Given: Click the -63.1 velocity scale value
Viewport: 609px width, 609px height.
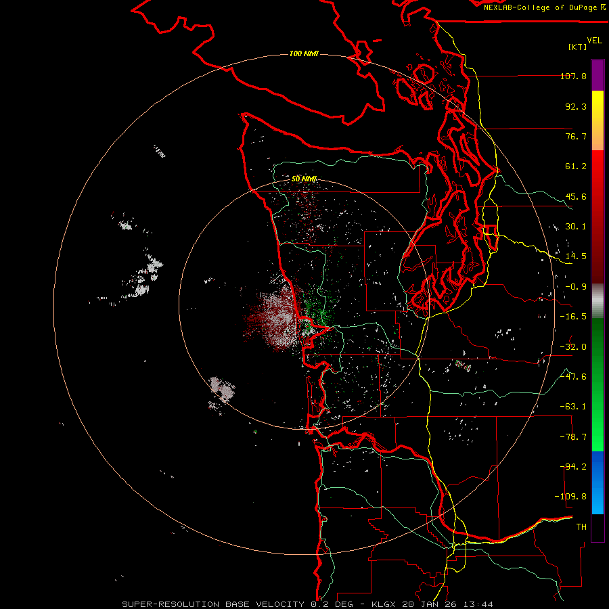Looking at the screenshot, I should pyautogui.click(x=573, y=407).
